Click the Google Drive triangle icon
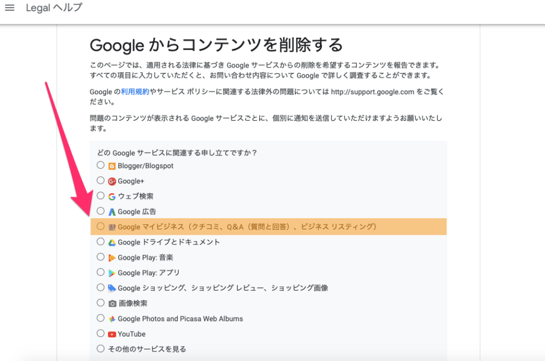 (x=112, y=242)
